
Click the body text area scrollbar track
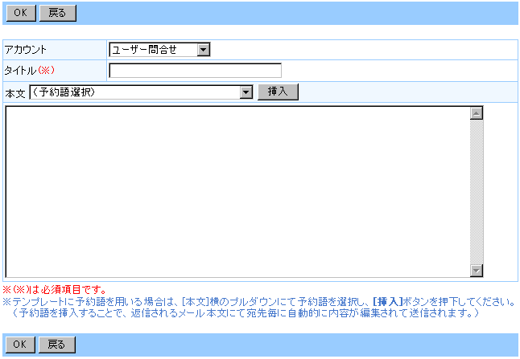pos(477,193)
